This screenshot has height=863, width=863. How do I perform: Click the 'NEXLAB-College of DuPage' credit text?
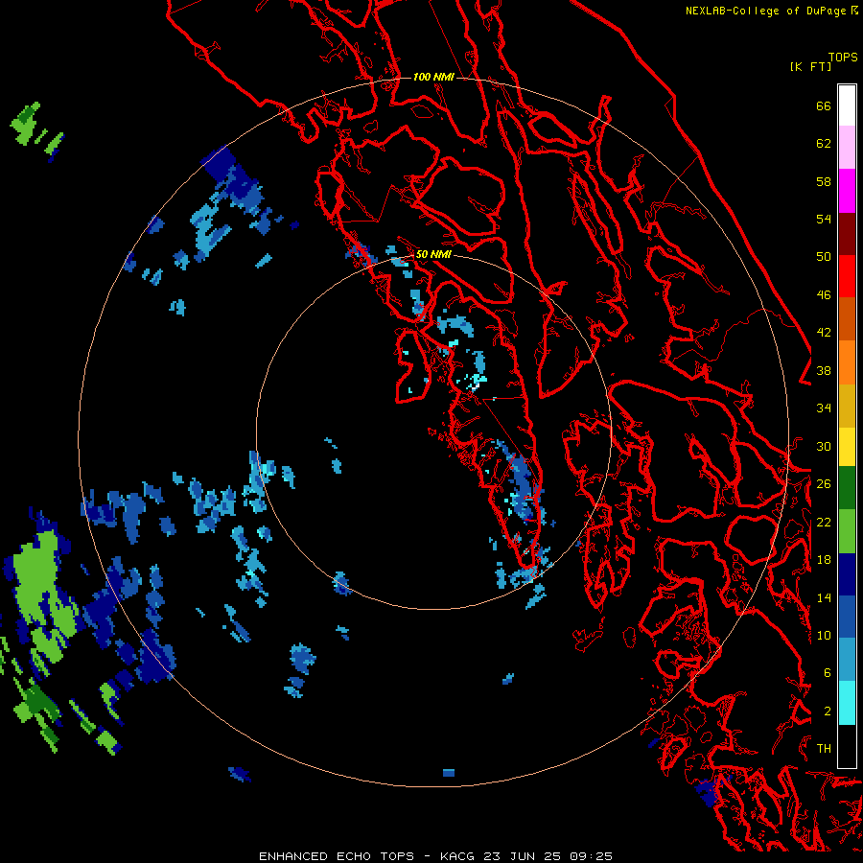[765, 11]
